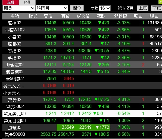Click the 賣價 column header
Screen dimensions: 162x139
pyautogui.click(x=66, y=16)
